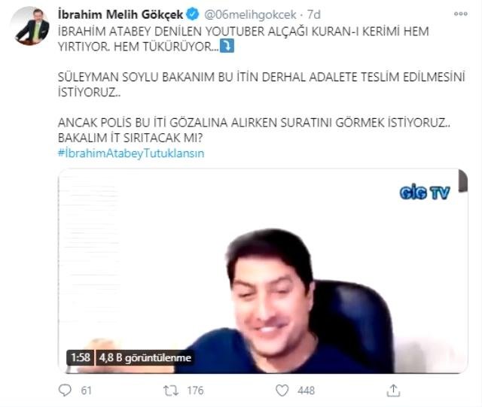Open the share upload icon

point(393,390)
